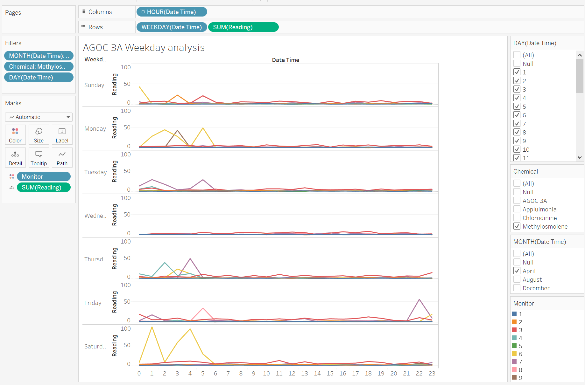Open the Tooltip marks card
The height and width of the screenshot is (385, 585).
tap(39, 157)
